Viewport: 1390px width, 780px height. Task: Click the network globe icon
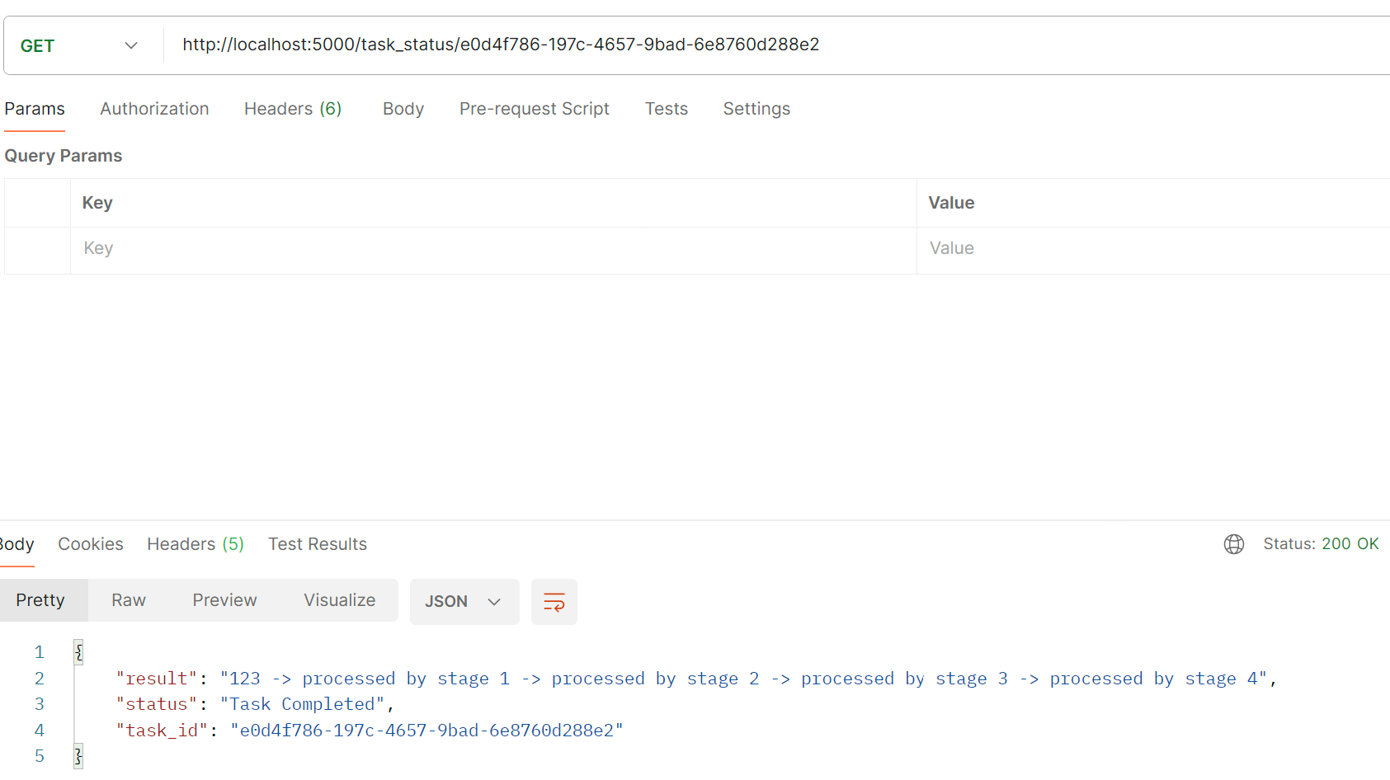coord(1234,544)
